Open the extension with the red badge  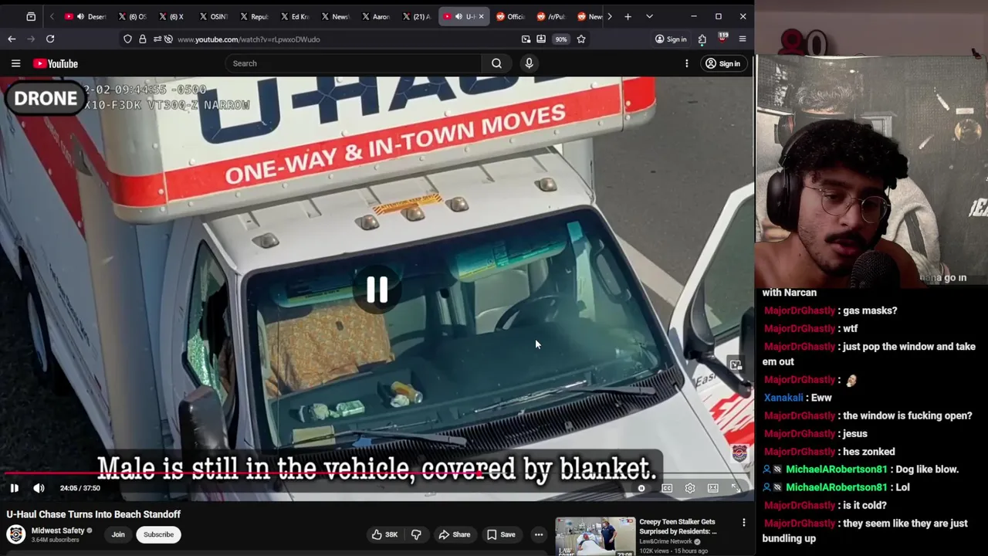[x=722, y=39]
